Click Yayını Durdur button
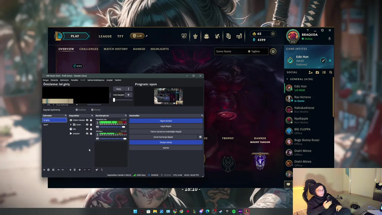Image resolution: width=382 pixels, height=215 pixels. 166,121
